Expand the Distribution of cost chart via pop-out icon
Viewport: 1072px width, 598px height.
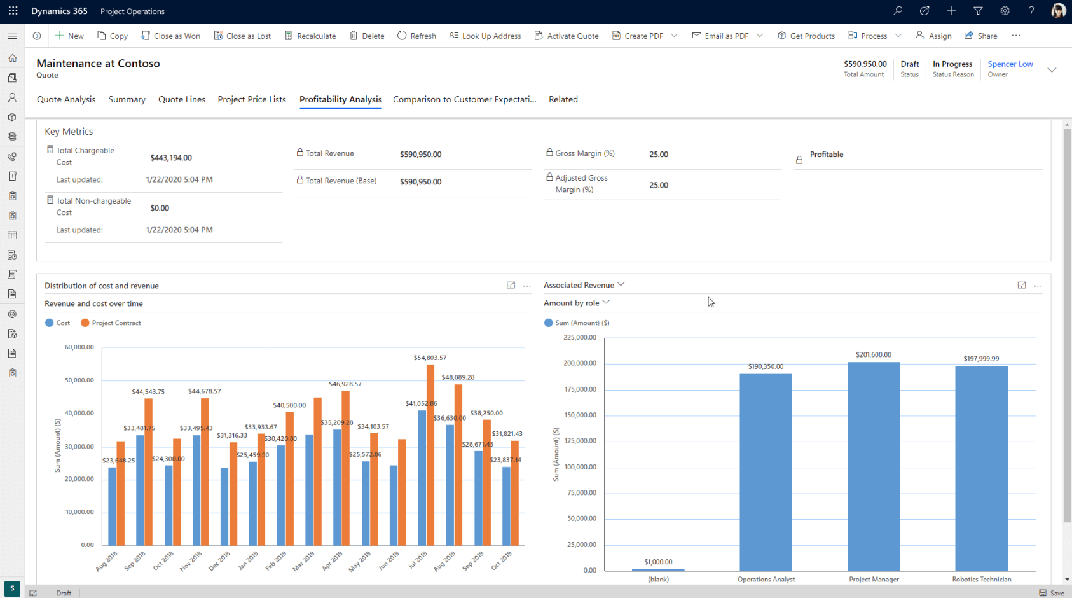pos(511,285)
